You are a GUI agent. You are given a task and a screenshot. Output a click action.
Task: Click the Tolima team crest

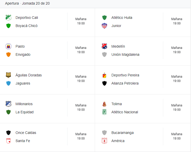104,104
